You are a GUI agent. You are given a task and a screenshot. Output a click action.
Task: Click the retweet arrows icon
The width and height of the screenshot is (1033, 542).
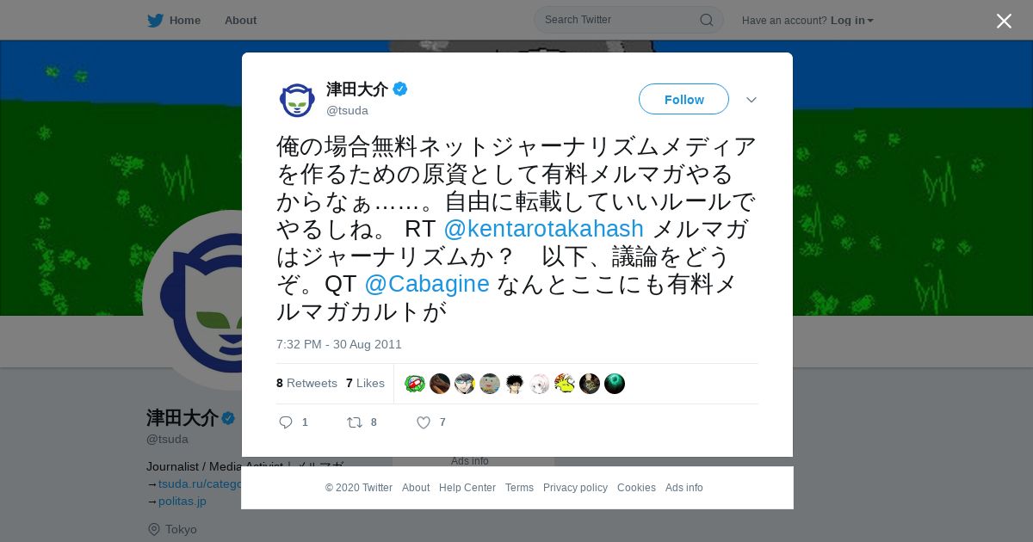354,422
